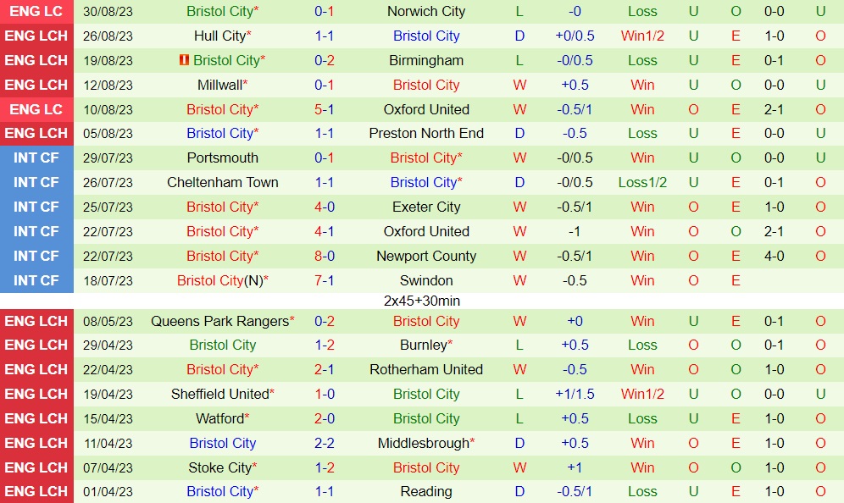Open the Burnley team page
844x503 pixels.
click(x=423, y=345)
